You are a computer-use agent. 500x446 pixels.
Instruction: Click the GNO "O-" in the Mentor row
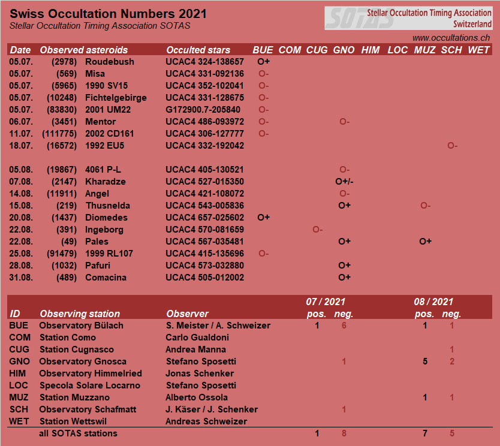[344, 122]
